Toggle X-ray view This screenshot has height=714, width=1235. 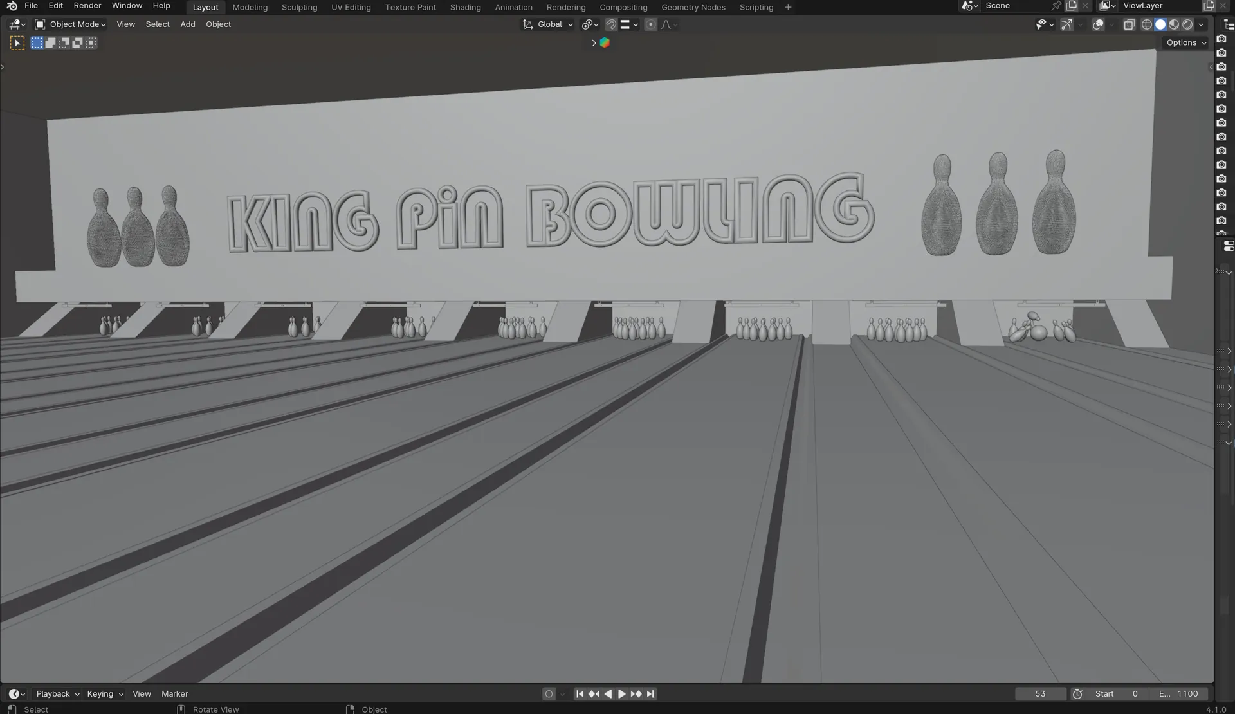click(1129, 24)
